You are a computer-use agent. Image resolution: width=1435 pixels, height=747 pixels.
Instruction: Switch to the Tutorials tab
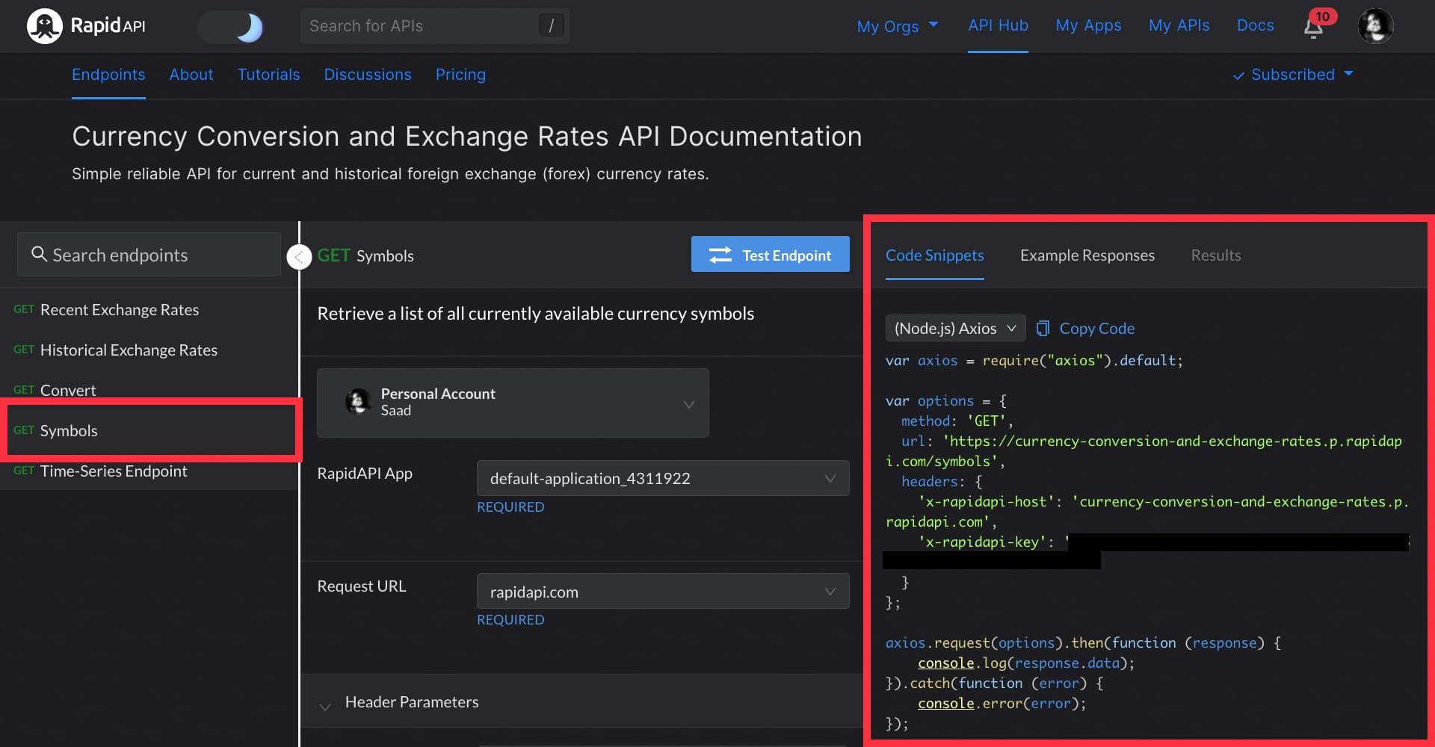click(x=268, y=75)
